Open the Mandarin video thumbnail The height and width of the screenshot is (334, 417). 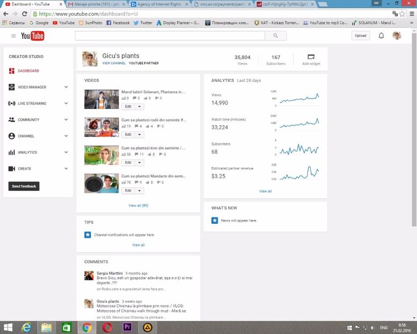click(x=101, y=183)
